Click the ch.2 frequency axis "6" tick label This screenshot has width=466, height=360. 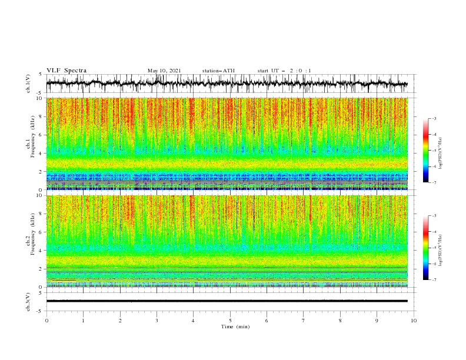pyautogui.click(x=42, y=232)
